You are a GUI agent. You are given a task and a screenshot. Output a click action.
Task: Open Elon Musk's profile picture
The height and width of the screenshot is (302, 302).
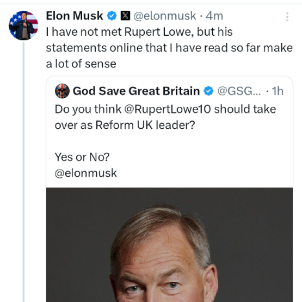pyautogui.click(x=23, y=25)
